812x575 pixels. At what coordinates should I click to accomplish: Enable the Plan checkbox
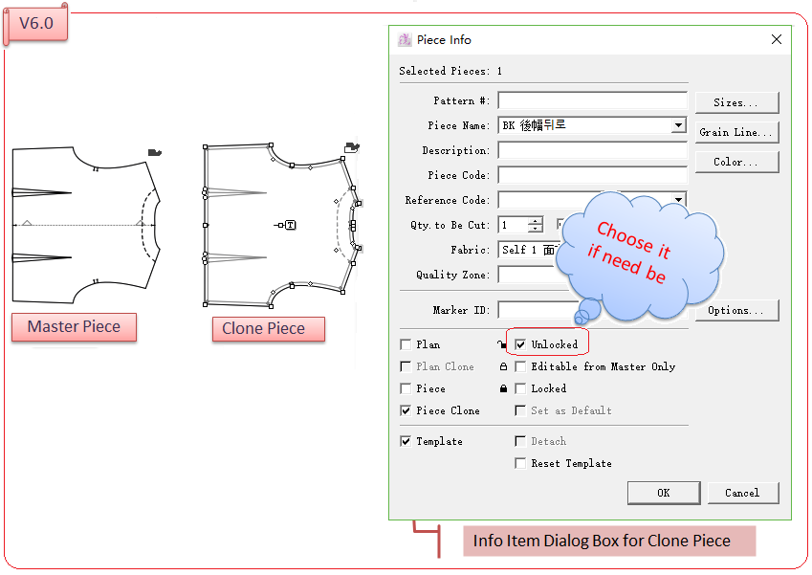pos(406,344)
